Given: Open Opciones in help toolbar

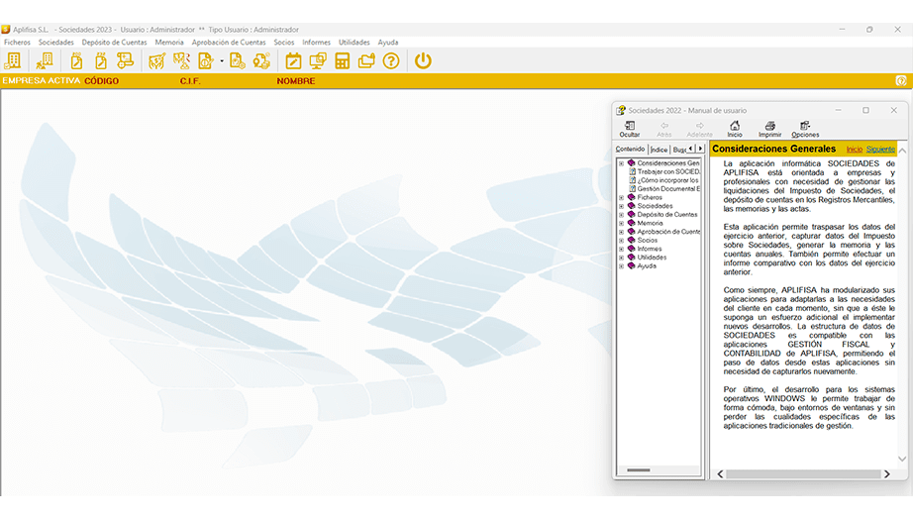Looking at the screenshot, I should [805, 128].
